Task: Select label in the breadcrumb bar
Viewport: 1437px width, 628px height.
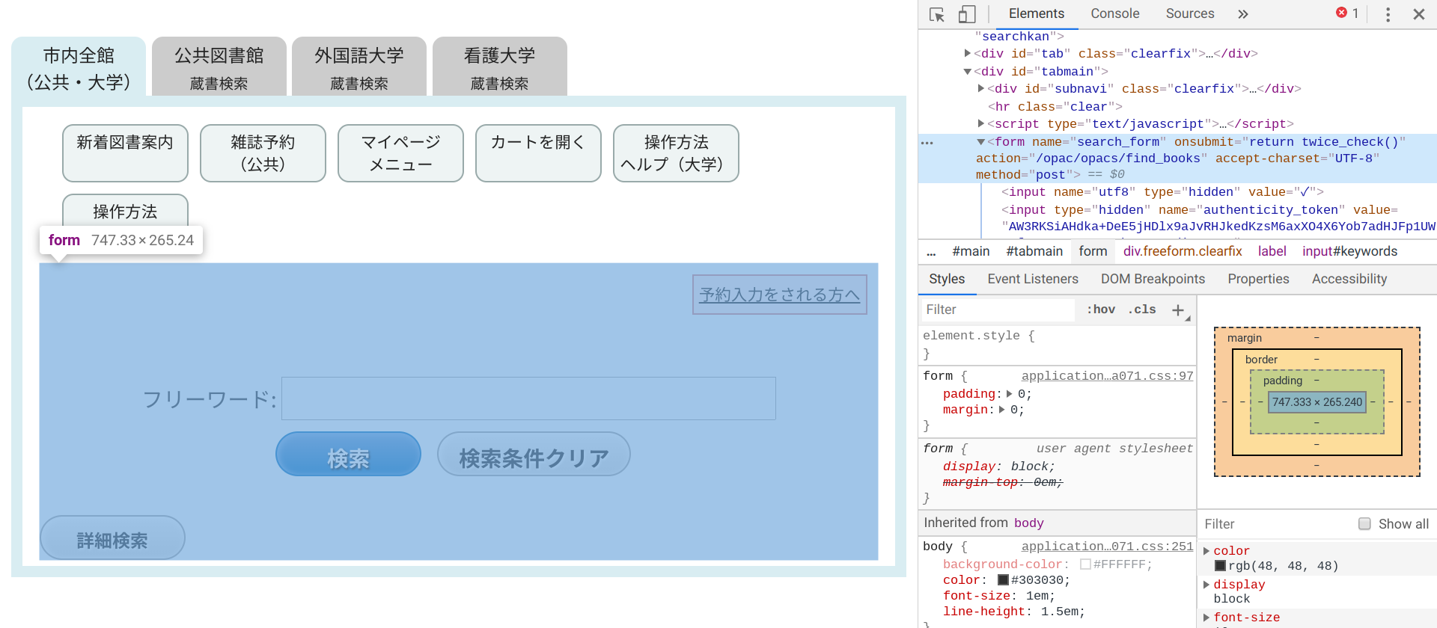Action: click(1272, 252)
